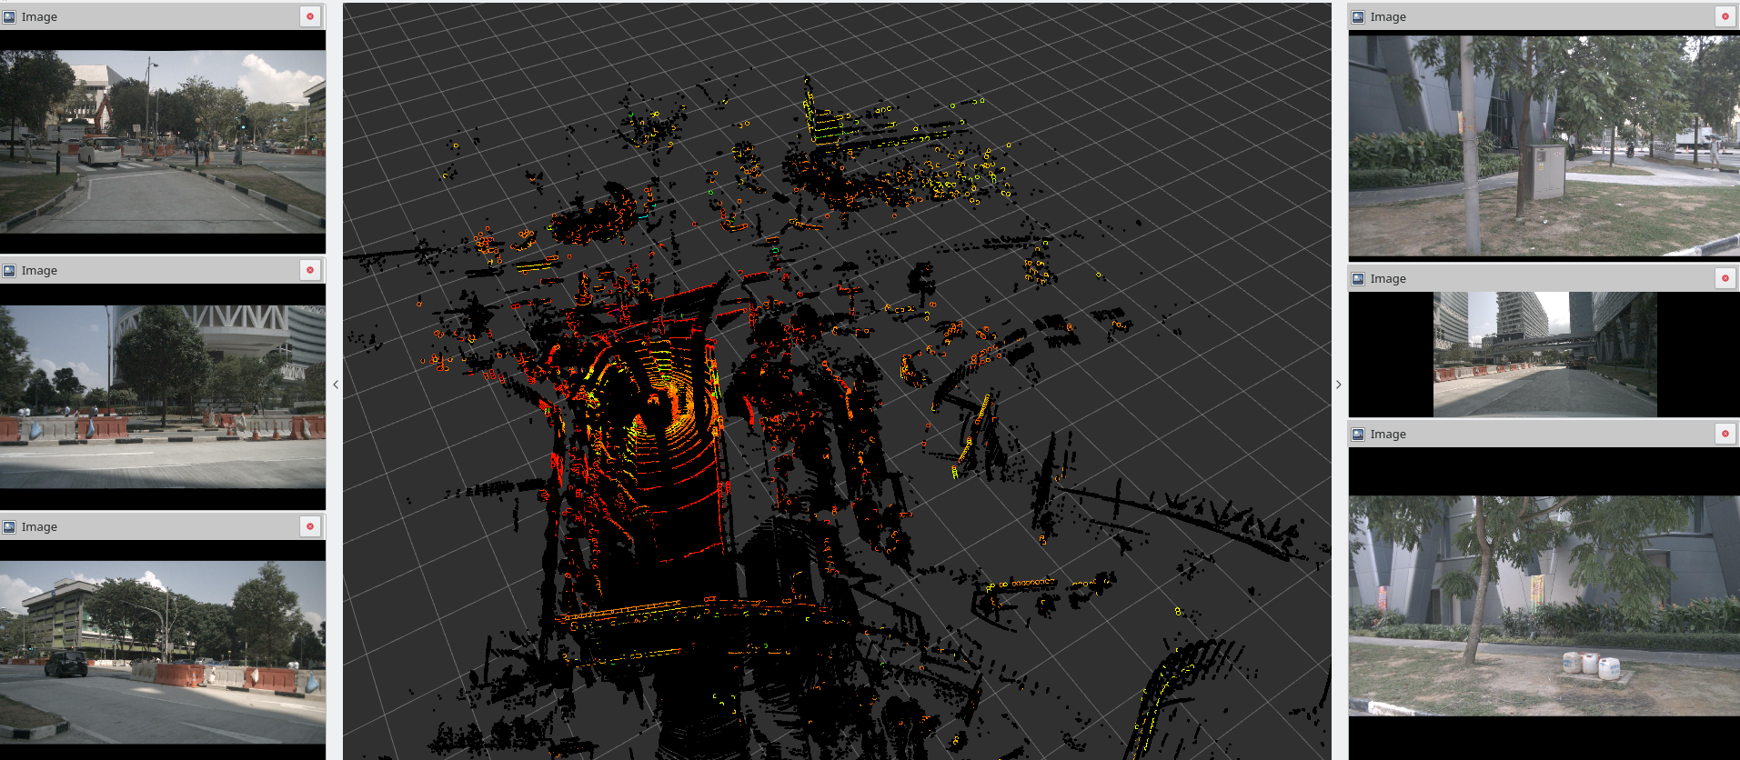Screen dimensions: 1740x760
Task: Click the 'Image' title above the utility box view
Action: point(1388,16)
